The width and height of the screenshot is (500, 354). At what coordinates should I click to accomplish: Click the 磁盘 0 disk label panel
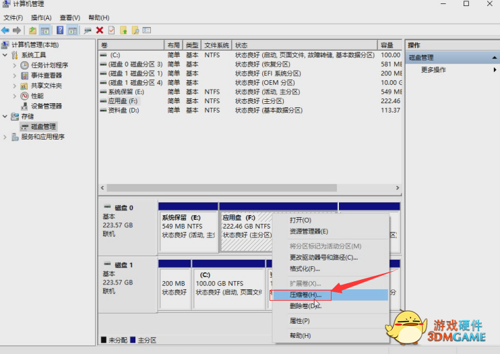[127, 227]
